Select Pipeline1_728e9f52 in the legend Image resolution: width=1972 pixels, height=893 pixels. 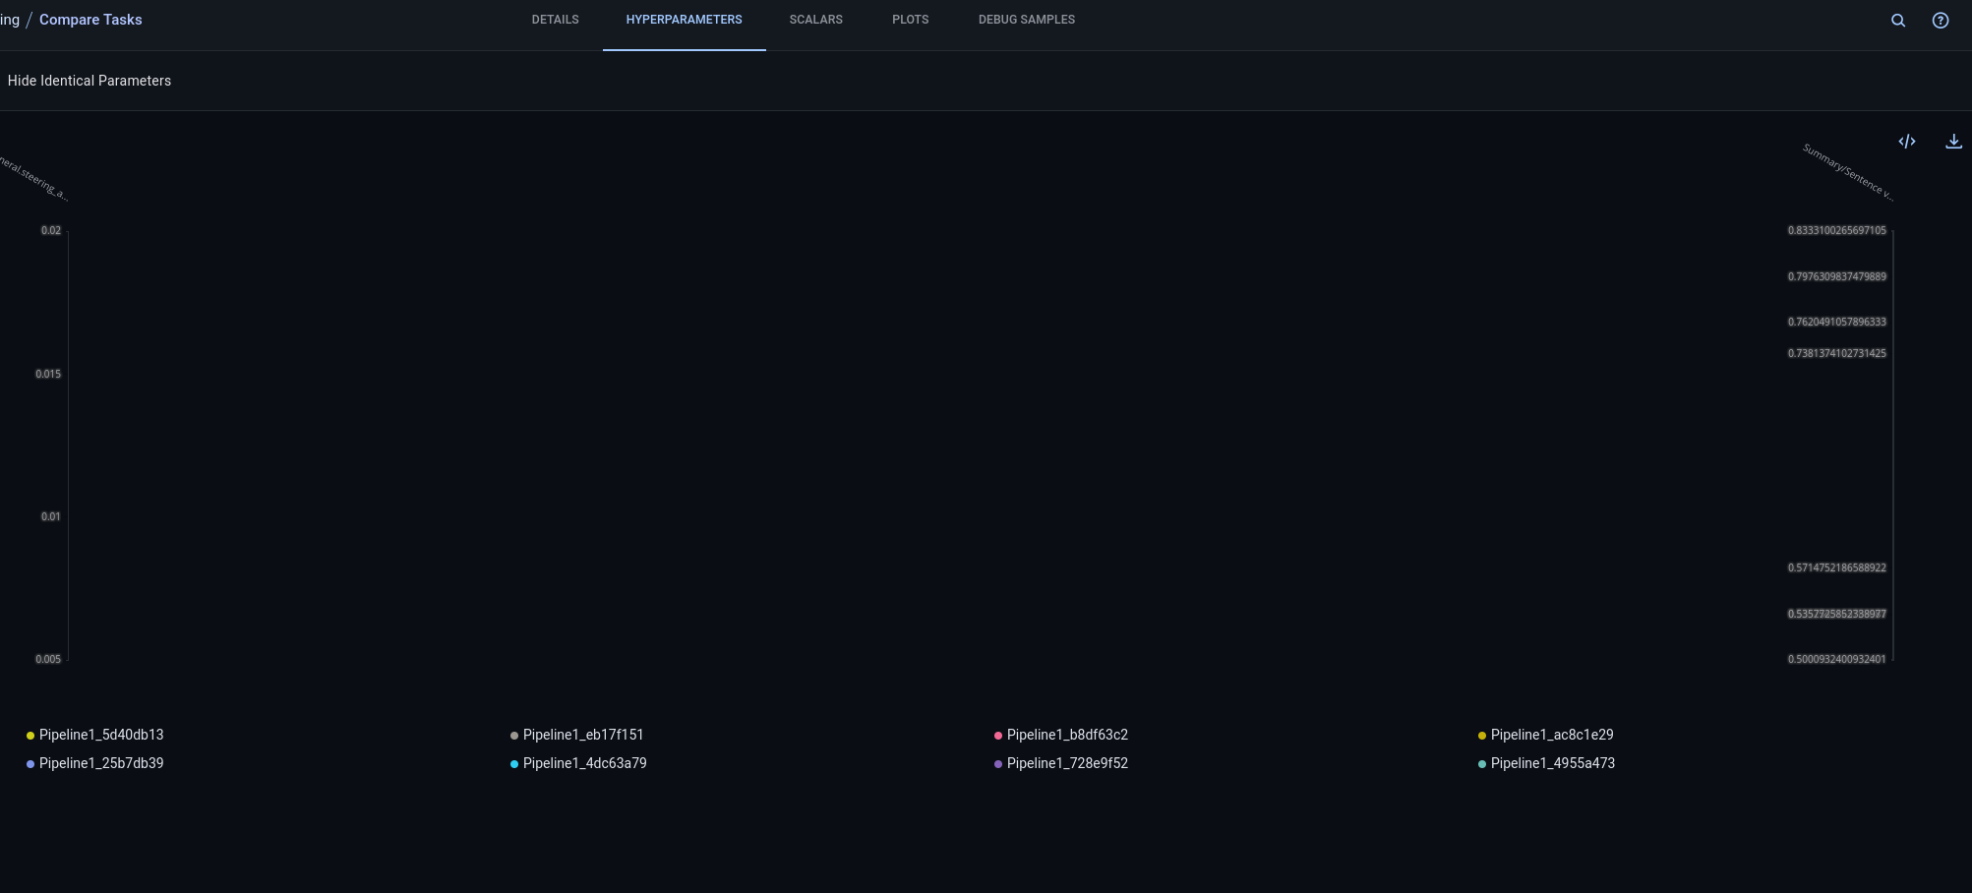1067,763
